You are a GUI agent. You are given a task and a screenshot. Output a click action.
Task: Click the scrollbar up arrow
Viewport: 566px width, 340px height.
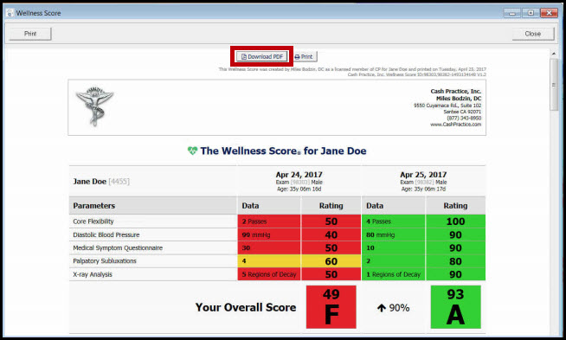554,54
